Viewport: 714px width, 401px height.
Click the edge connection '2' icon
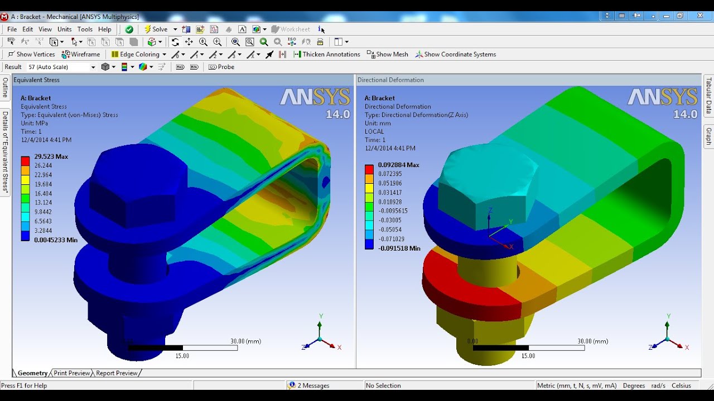(x=213, y=54)
